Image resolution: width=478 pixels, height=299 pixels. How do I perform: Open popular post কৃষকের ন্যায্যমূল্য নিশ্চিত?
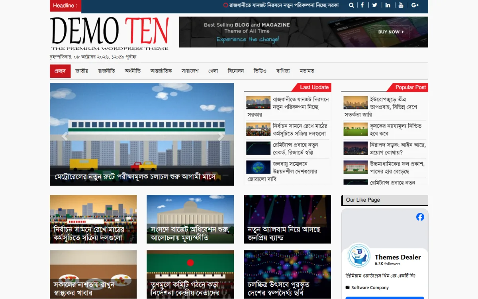(396, 130)
